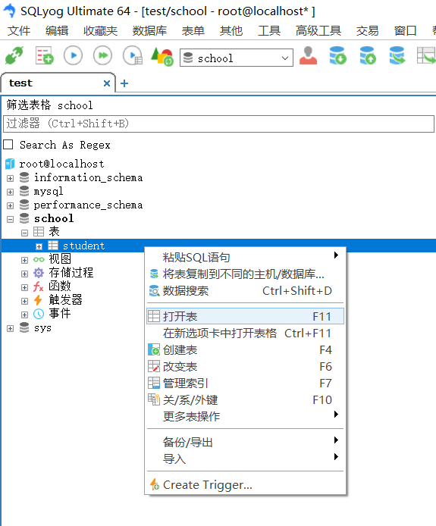This screenshot has height=526, width=436.
Task: Choose Create Trigger... entry
Action: pos(246,485)
